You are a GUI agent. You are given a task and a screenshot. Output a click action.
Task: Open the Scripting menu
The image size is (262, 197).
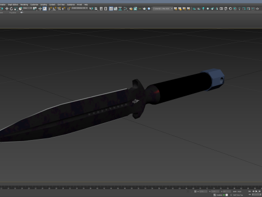pyautogui.click(x=44, y=4)
